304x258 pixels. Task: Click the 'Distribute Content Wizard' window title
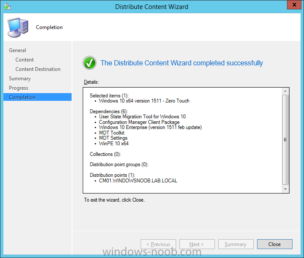click(x=152, y=6)
